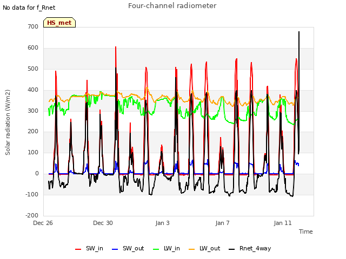Toggle Rnet_4way series in the legend

(x=250, y=249)
